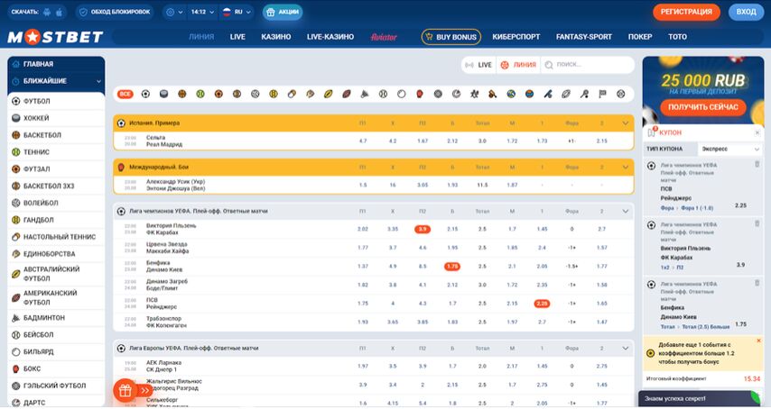Go to the КИБЕРСПОРТ nav tab
The width and height of the screenshot is (771, 409).
[x=516, y=37]
